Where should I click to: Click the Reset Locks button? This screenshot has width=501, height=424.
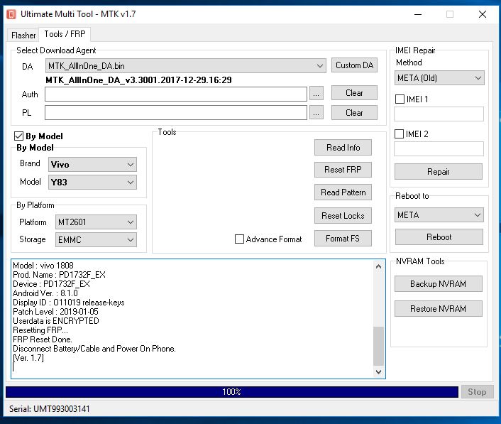pyautogui.click(x=343, y=216)
